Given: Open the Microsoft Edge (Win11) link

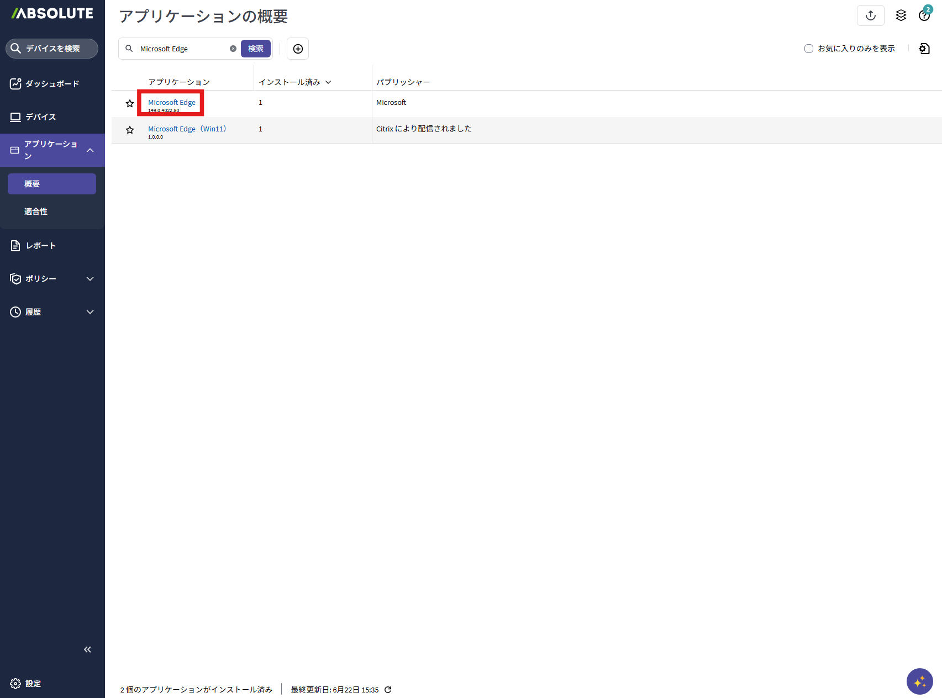Looking at the screenshot, I should click(187, 129).
